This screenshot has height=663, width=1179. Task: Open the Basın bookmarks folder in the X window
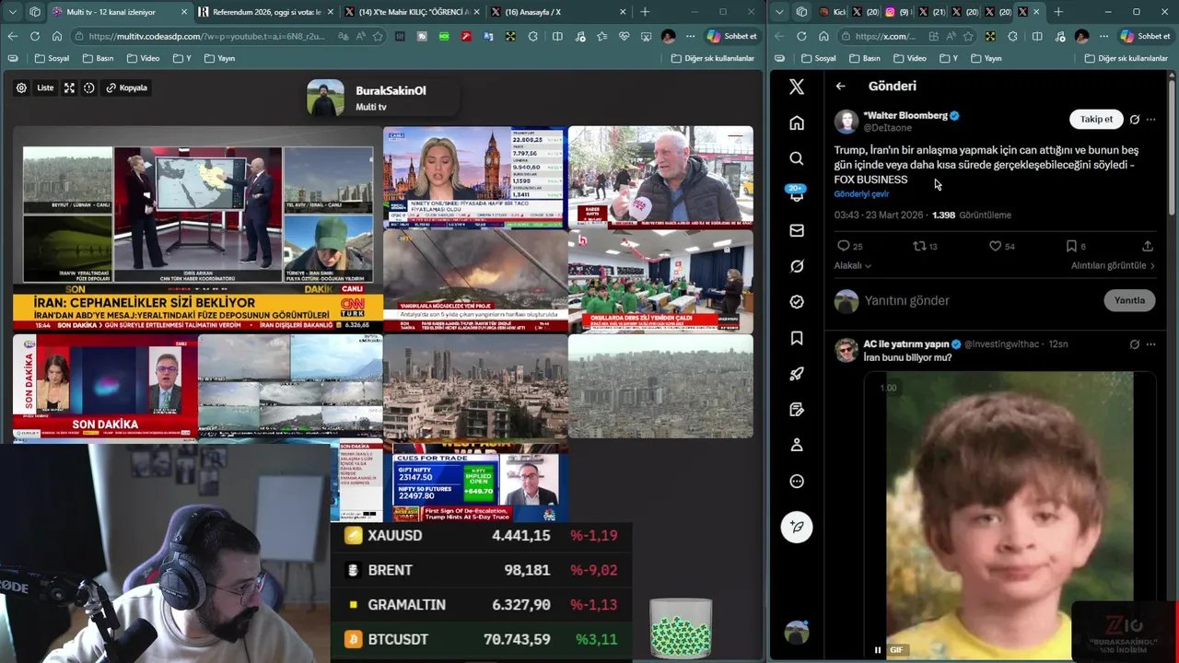pos(864,58)
